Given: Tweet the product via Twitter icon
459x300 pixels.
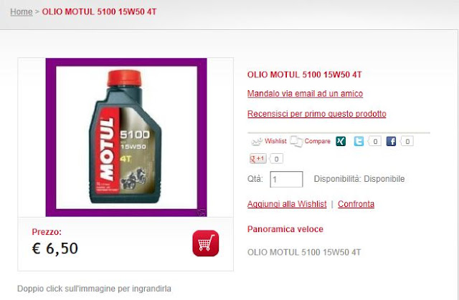Looking at the screenshot, I should tap(359, 141).
